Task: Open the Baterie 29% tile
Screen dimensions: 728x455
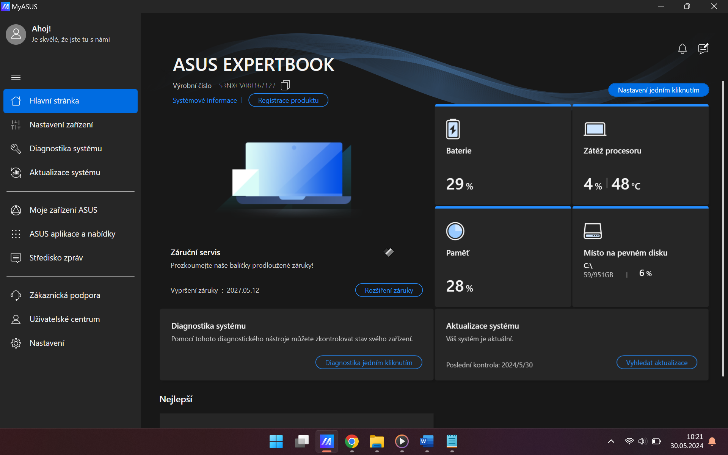Action: point(503,155)
